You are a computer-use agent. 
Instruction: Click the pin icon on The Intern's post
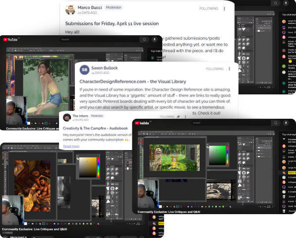178,117
